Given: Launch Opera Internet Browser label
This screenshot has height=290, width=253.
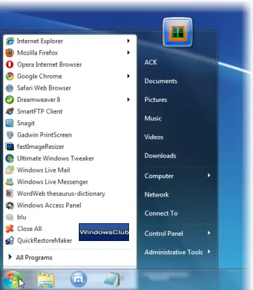Looking at the screenshot, I should 50,64.
